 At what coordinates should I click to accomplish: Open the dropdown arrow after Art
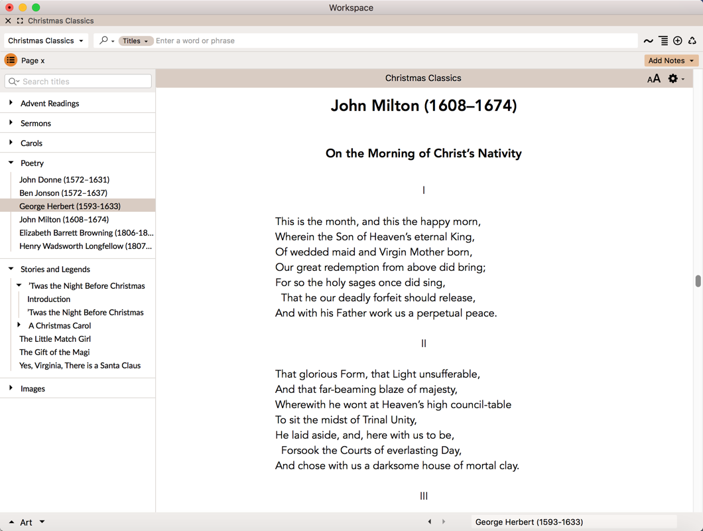click(x=42, y=522)
